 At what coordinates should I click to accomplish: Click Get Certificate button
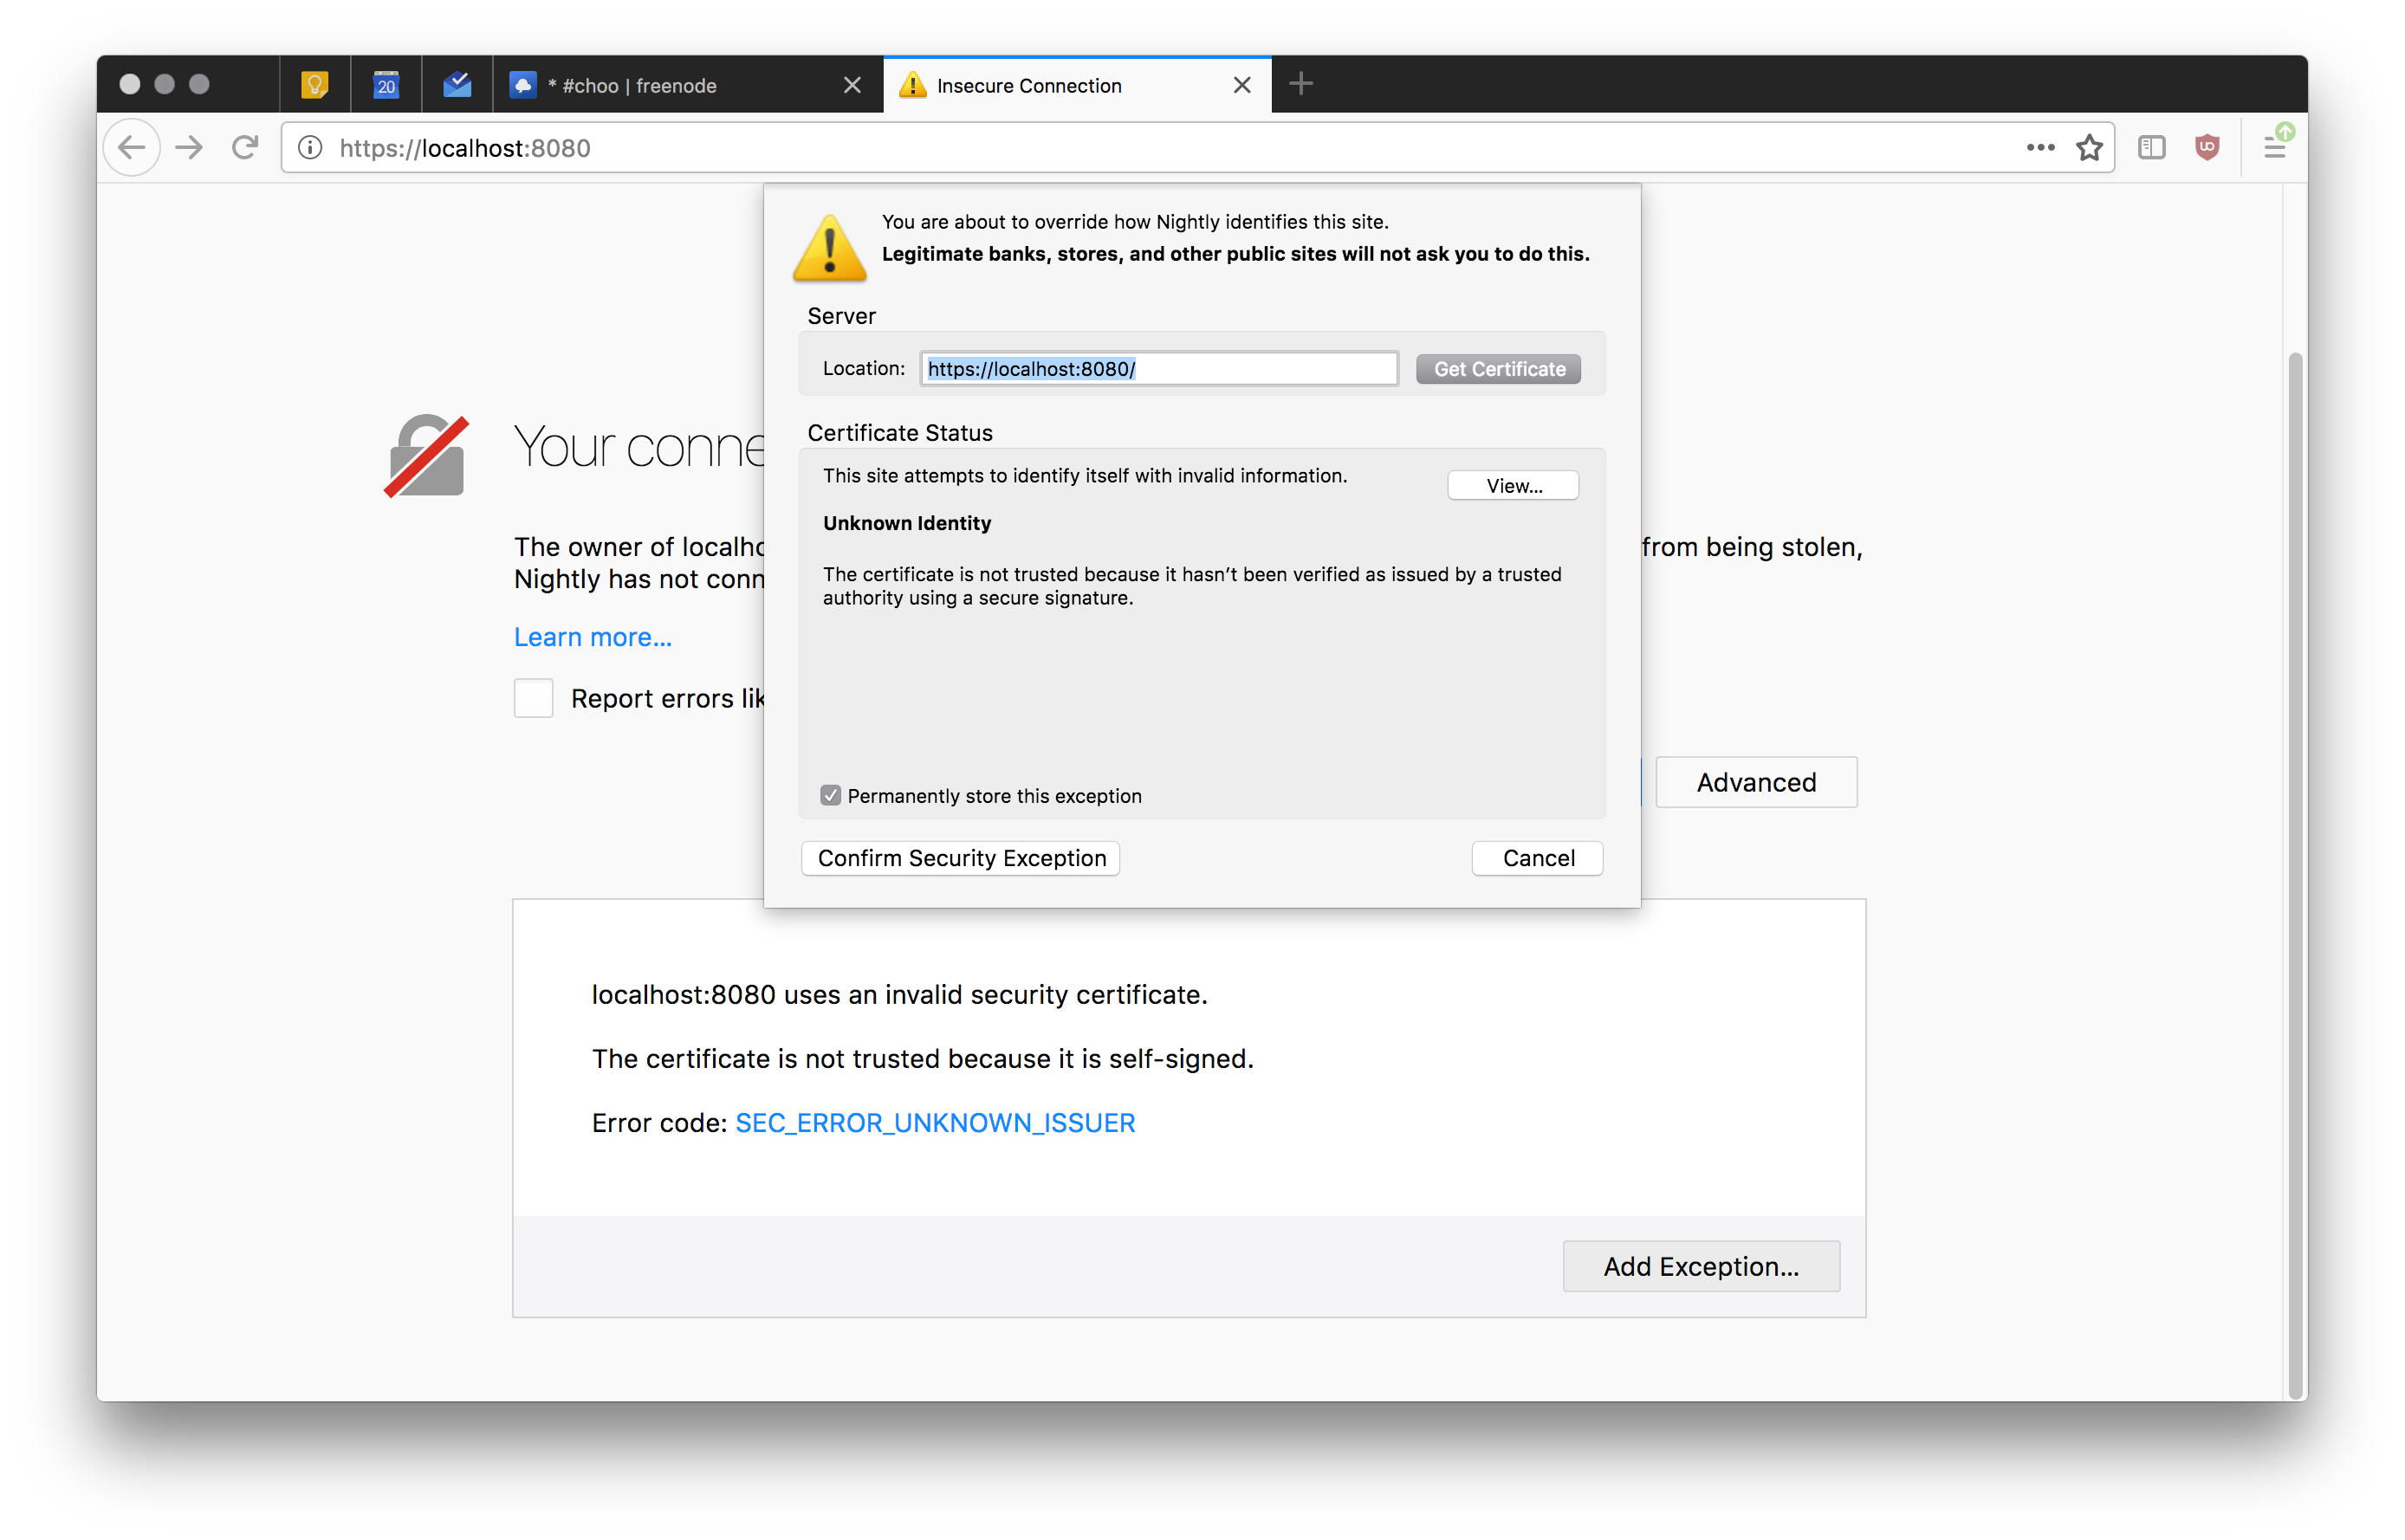pos(1499,368)
